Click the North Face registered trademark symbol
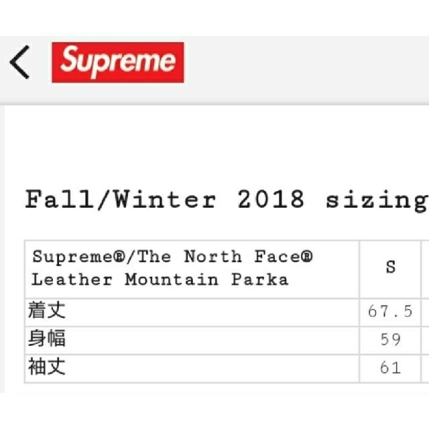 (307, 257)
